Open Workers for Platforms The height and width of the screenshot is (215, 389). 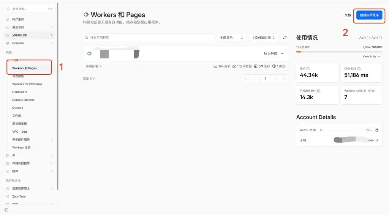[27, 84]
